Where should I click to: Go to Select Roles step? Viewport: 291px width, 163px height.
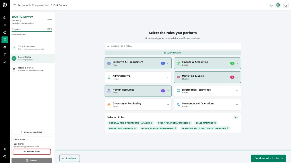pos(32,58)
